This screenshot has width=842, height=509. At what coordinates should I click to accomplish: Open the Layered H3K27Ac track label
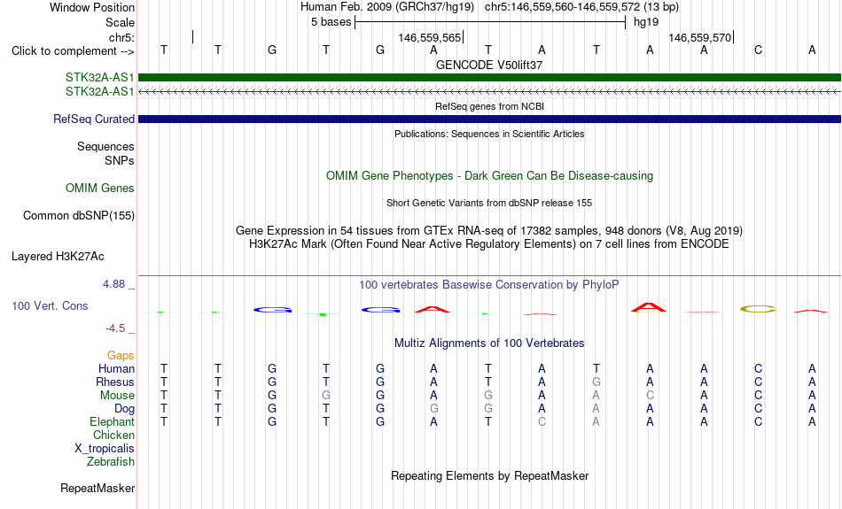(x=58, y=257)
